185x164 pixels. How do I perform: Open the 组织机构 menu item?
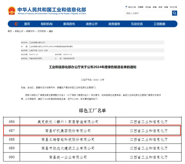tap(47, 24)
